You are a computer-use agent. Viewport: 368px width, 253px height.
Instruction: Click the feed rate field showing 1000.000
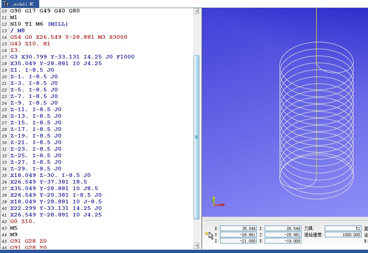tap(343, 235)
